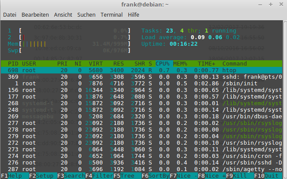Sort by the PID column header
The image size is (287, 179).
(13, 64)
